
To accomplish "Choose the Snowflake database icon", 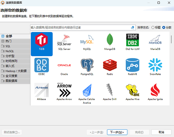I will [x=155, y=65].
